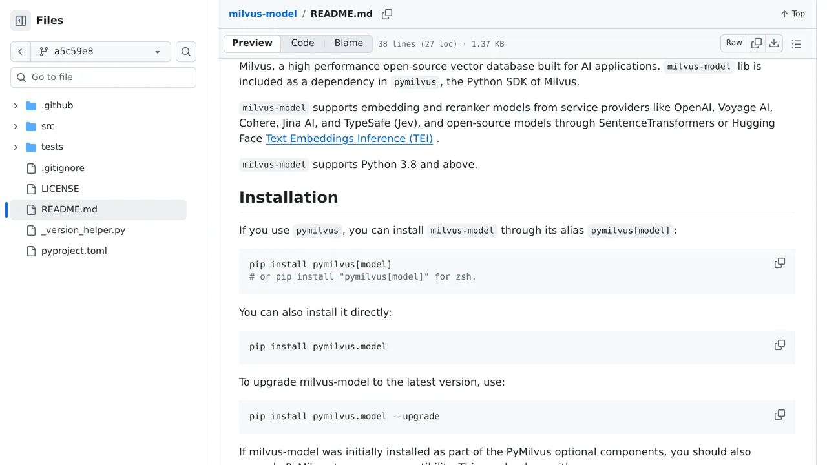The height and width of the screenshot is (465, 827).
Task: Open the LICENSE file
Action: point(60,189)
